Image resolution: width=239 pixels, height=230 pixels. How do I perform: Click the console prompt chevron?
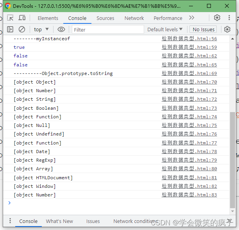(9, 203)
